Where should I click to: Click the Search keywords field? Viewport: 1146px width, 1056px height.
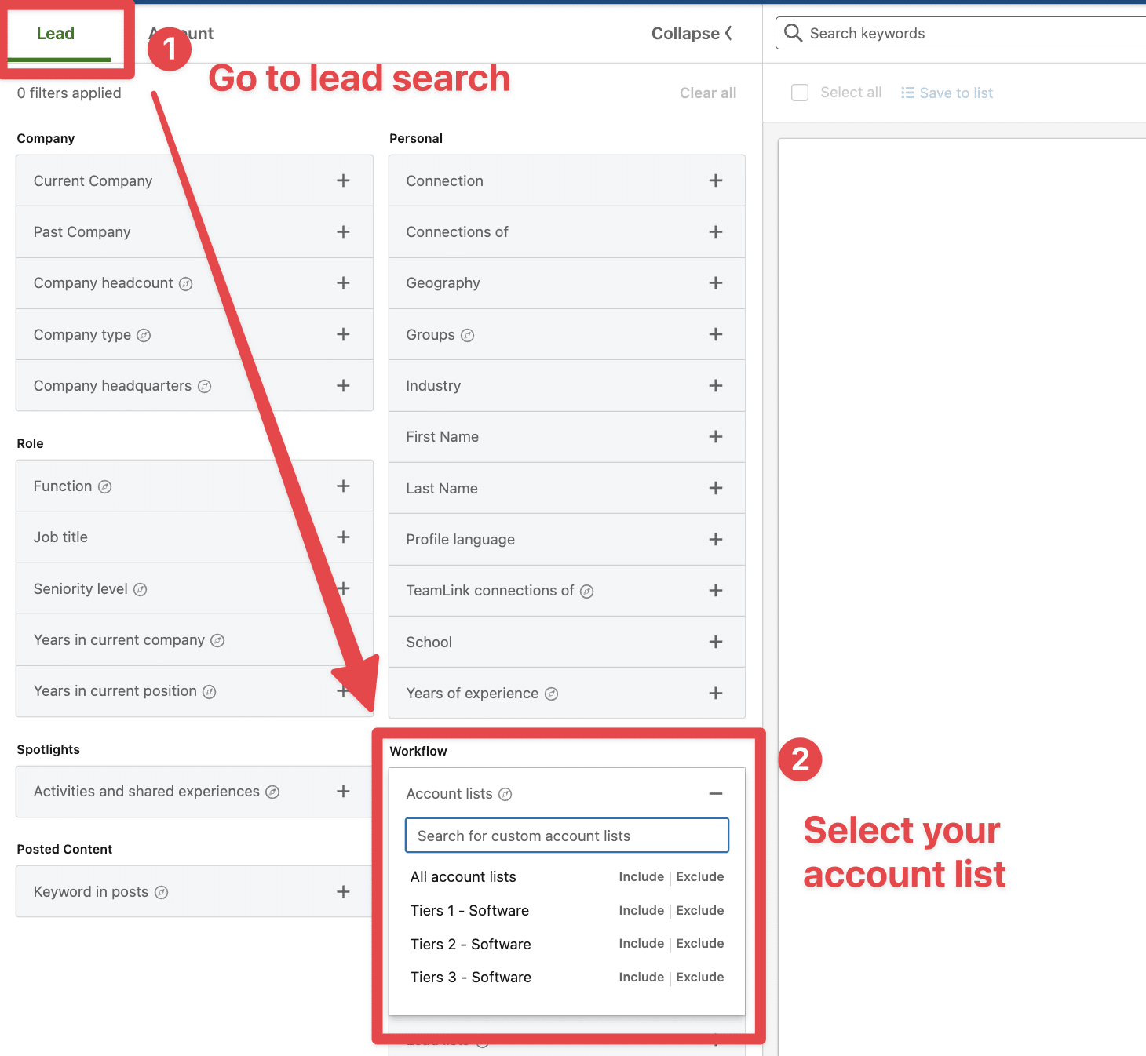(x=961, y=33)
